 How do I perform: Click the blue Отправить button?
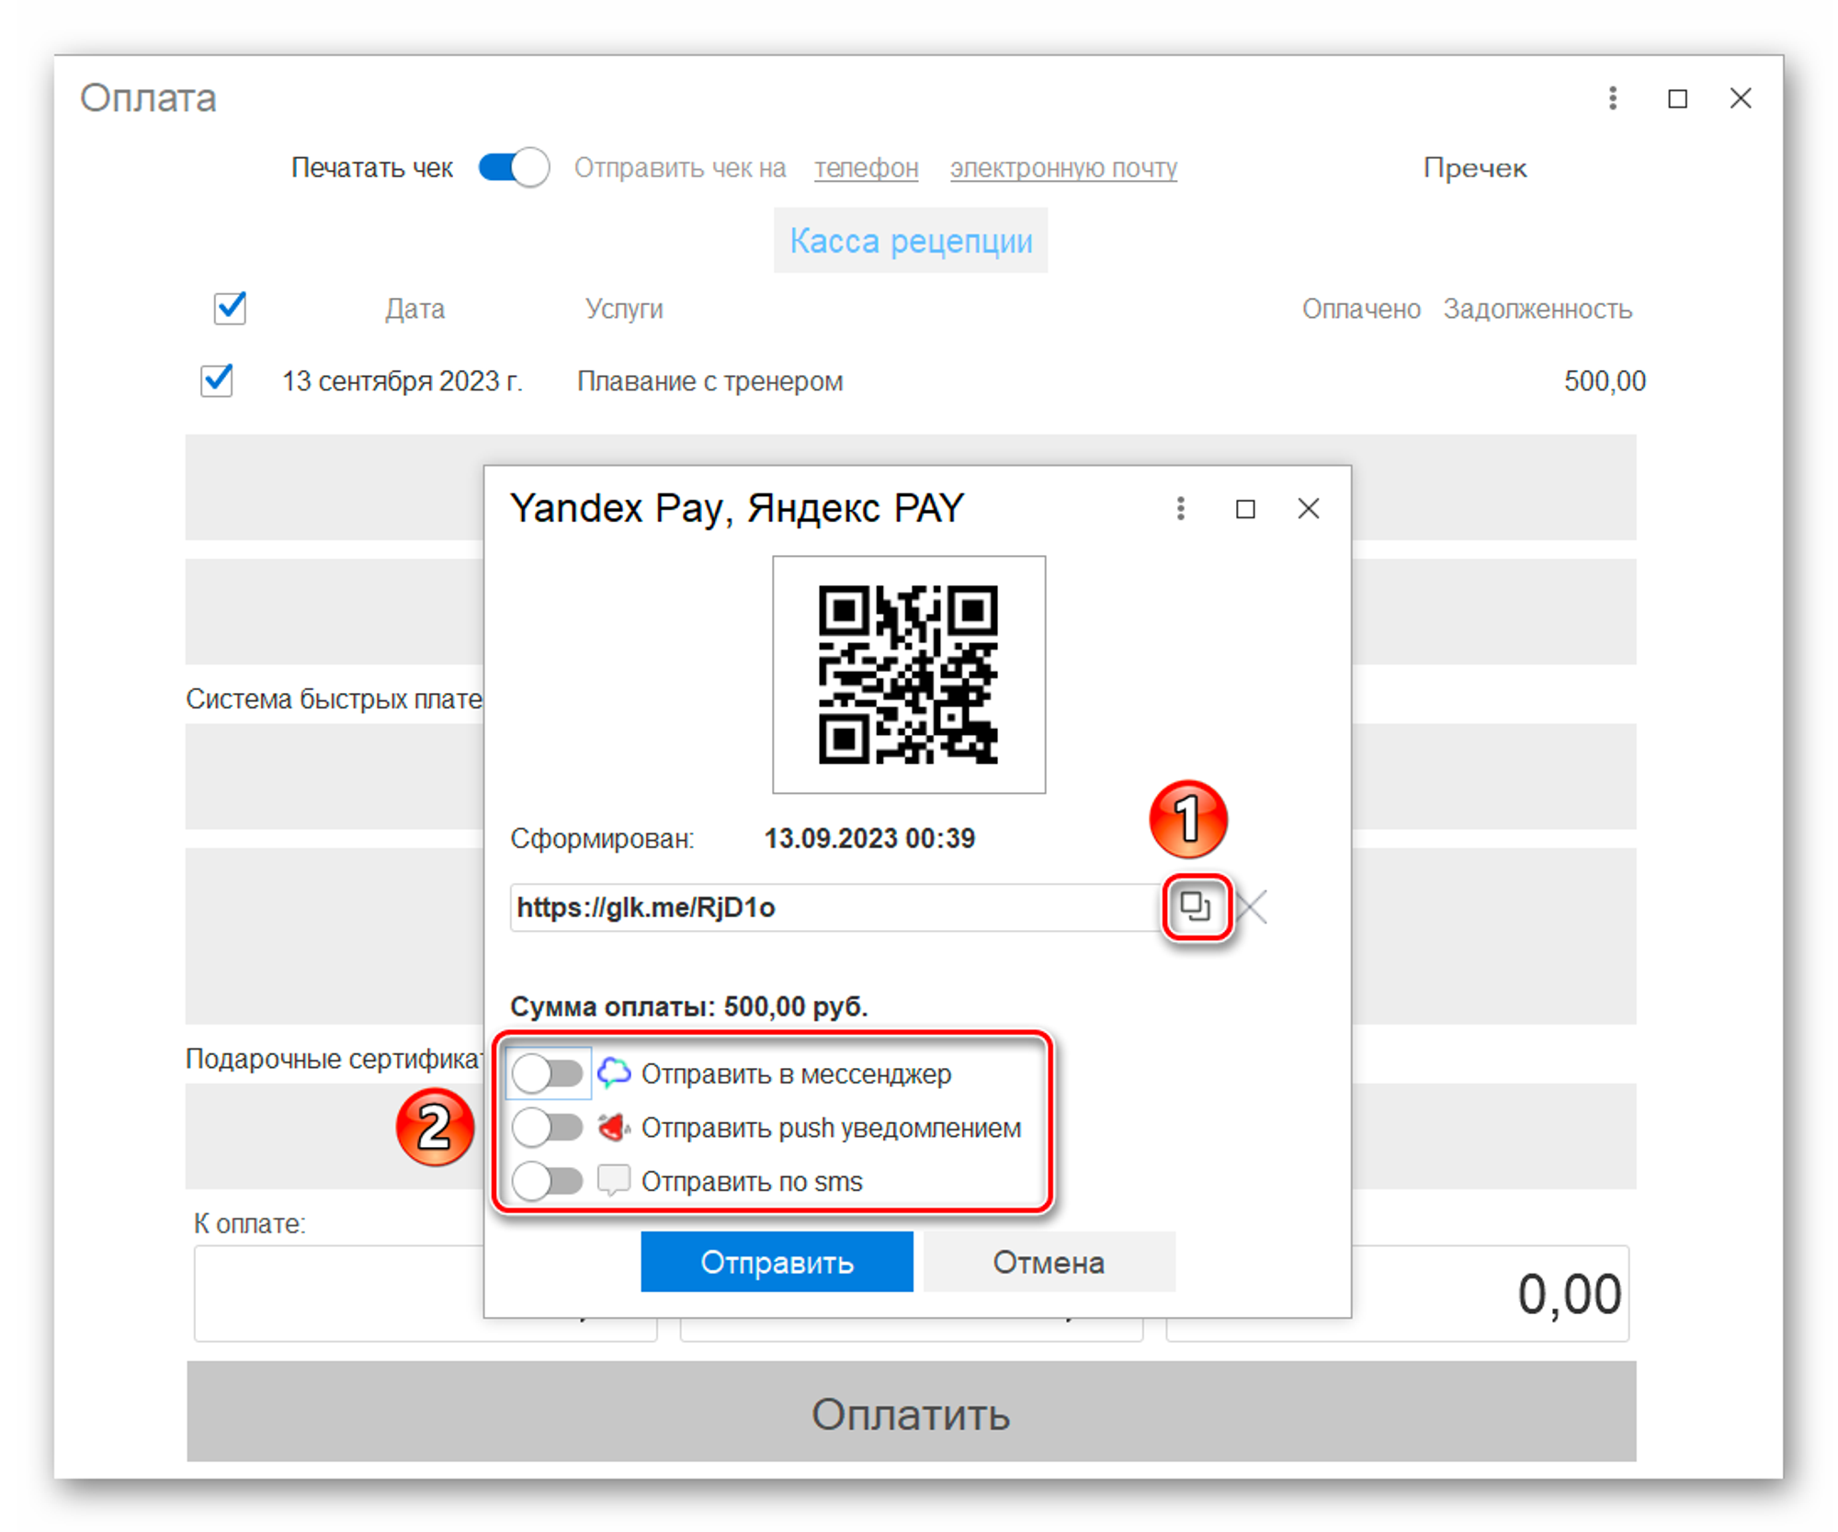tap(777, 1262)
